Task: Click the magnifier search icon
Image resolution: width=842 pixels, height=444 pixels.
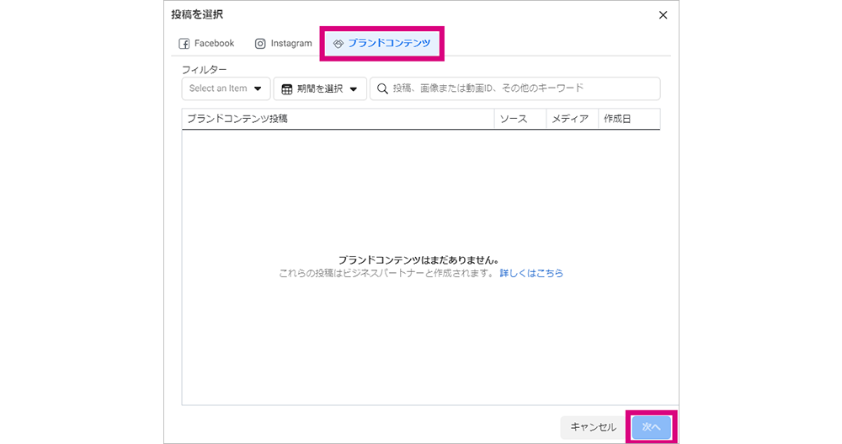Action: 382,88
